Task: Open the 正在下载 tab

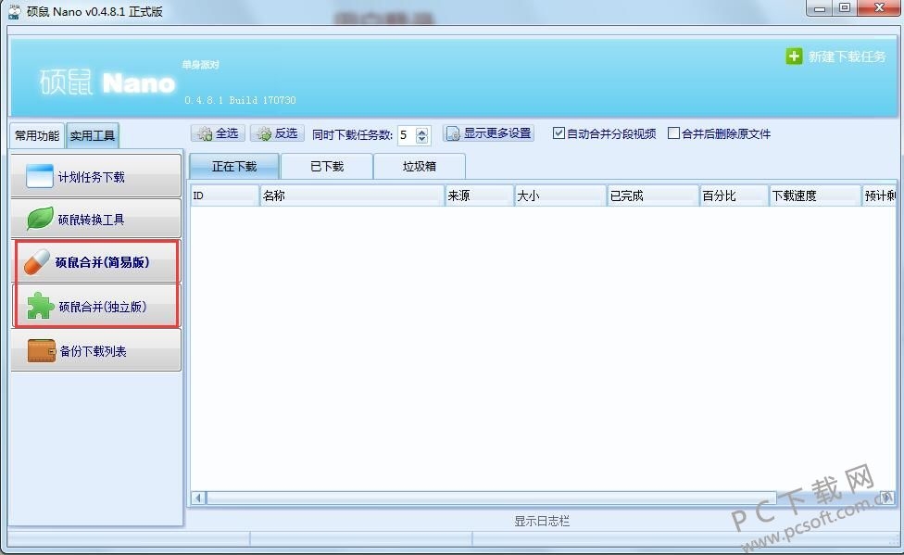Action: click(234, 166)
